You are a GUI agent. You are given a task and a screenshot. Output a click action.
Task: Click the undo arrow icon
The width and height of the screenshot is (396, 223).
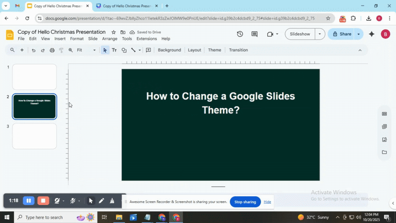point(34,50)
